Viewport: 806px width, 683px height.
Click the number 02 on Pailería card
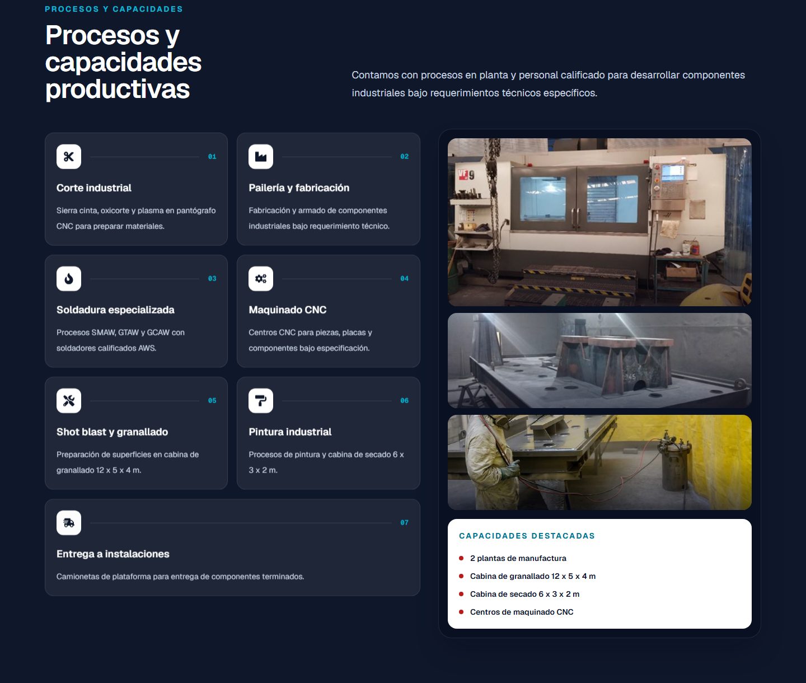[x=405, y=157]
